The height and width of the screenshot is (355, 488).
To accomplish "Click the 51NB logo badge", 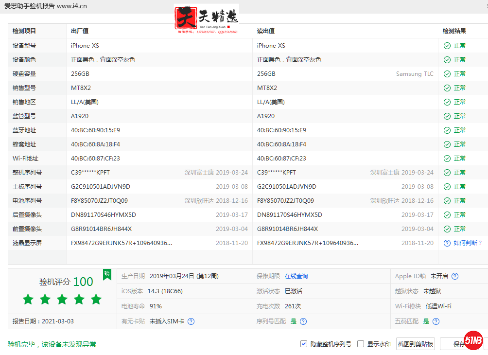I will tap(473, 341).
